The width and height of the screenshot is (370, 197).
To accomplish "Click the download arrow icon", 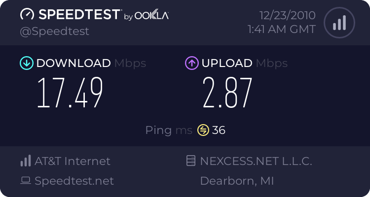I will click(26, 63).
